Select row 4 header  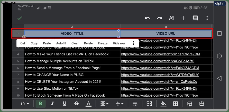pyautogui.click(x=18, y=54)
